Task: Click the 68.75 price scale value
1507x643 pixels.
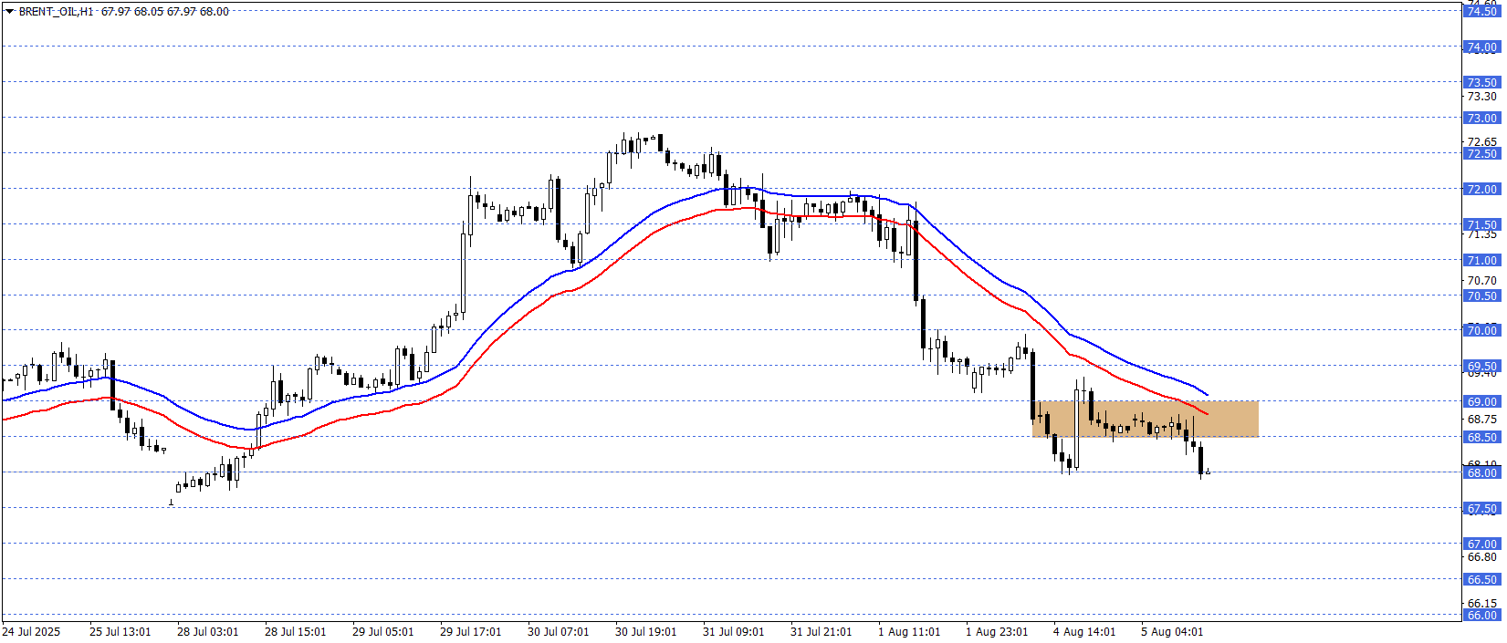Action: [x=1481, y=419]
